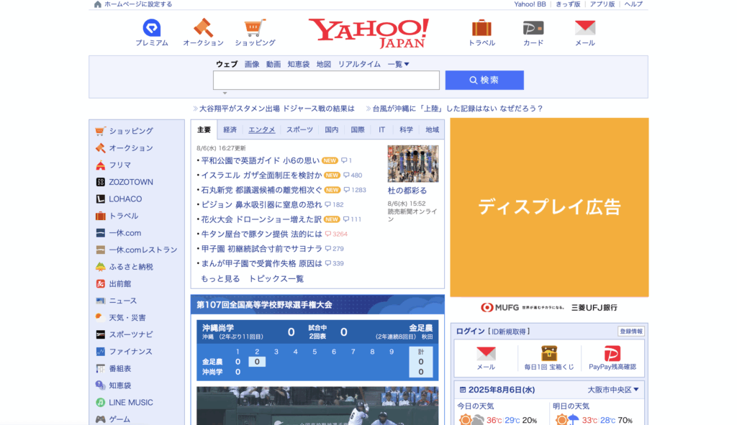Open headline 牛タン屋台で豚タン提供 法的には
The image size is (737, 425).
(x=262, y=234)
